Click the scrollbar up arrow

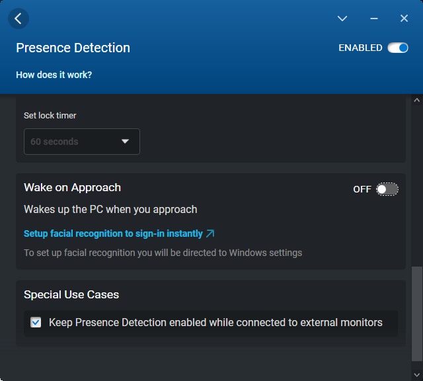click(x=416, y=101)
